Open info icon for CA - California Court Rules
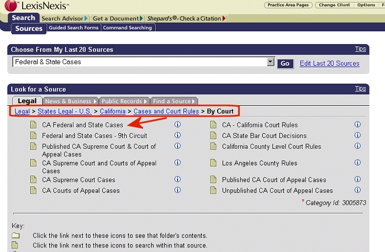The image size is (385, 252). point(357,124)
